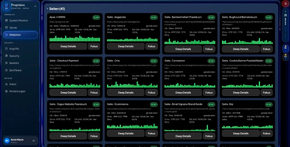This screenshot has height=147, width=290.
Task: Click Fokus on Seite · Conversion card
Action: (x=209, y=92)
